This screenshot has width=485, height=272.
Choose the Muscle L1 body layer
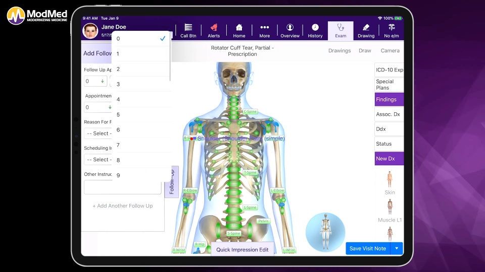(390, 211)
